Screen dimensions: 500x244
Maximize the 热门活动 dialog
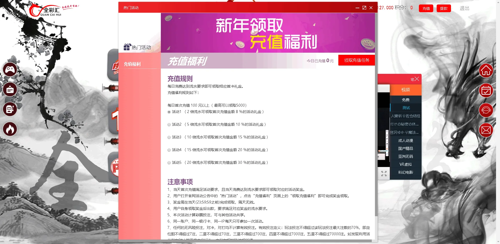364,8
